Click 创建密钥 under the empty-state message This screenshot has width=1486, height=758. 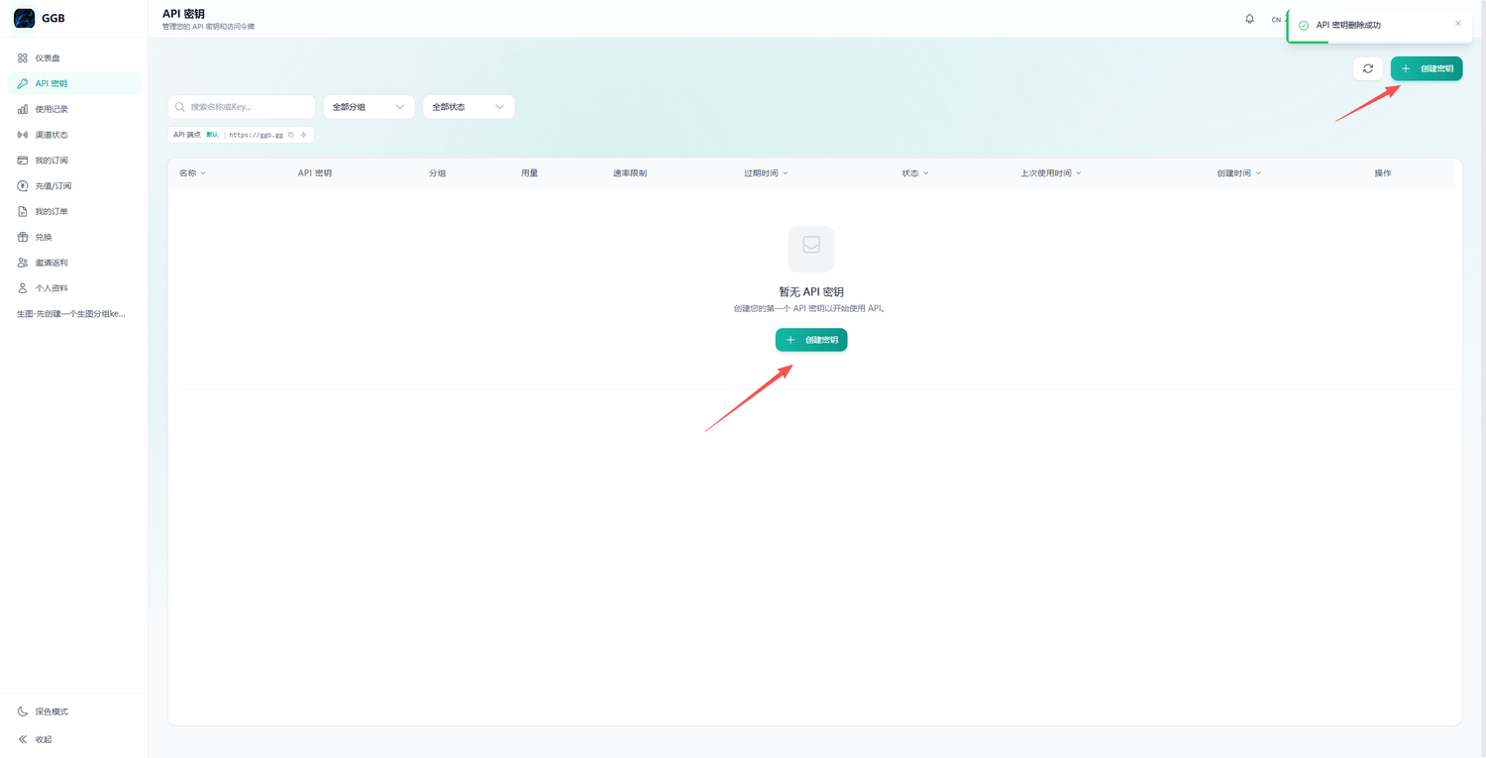tap(811, 340)
